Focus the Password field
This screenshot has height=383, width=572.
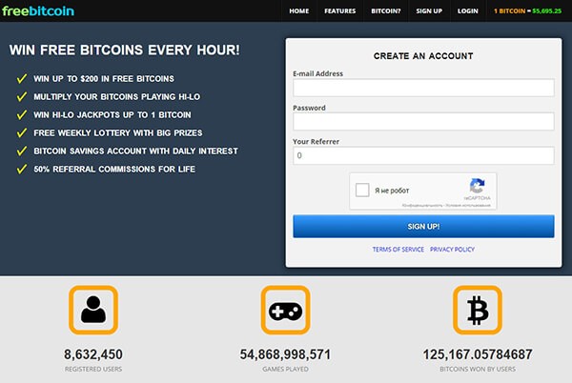click(x=423, y=121)
